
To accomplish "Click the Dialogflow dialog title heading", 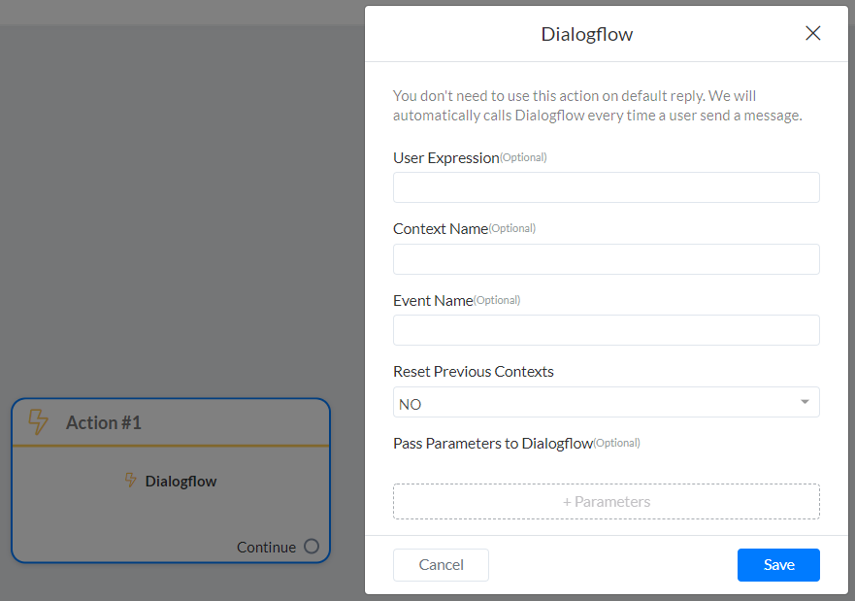I will click(x=586, y=35).
